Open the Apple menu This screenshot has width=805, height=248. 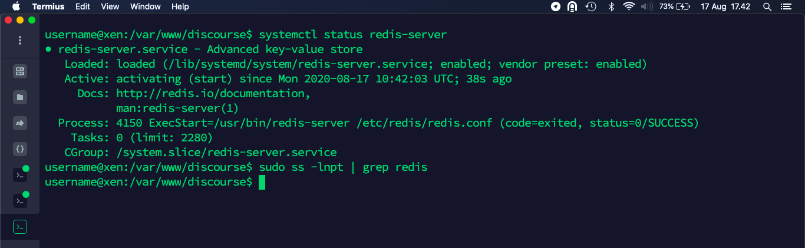tap(16, 7)
